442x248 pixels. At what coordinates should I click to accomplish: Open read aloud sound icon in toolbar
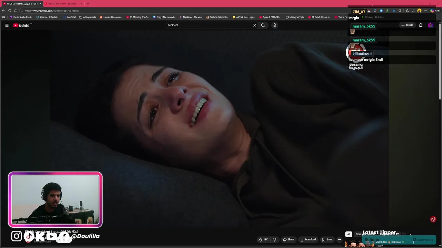(393, 11)
